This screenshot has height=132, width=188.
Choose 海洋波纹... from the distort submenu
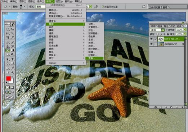tap(94, 49)
